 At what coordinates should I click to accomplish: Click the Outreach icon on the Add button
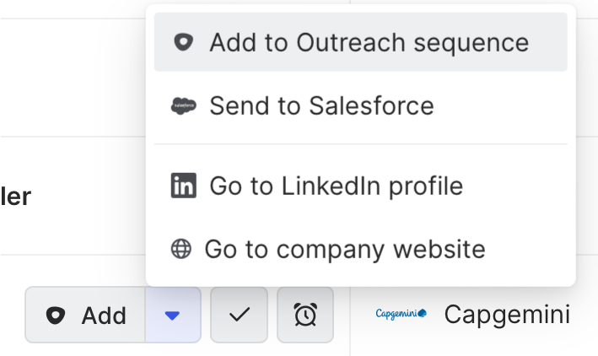tap(56, 316)
